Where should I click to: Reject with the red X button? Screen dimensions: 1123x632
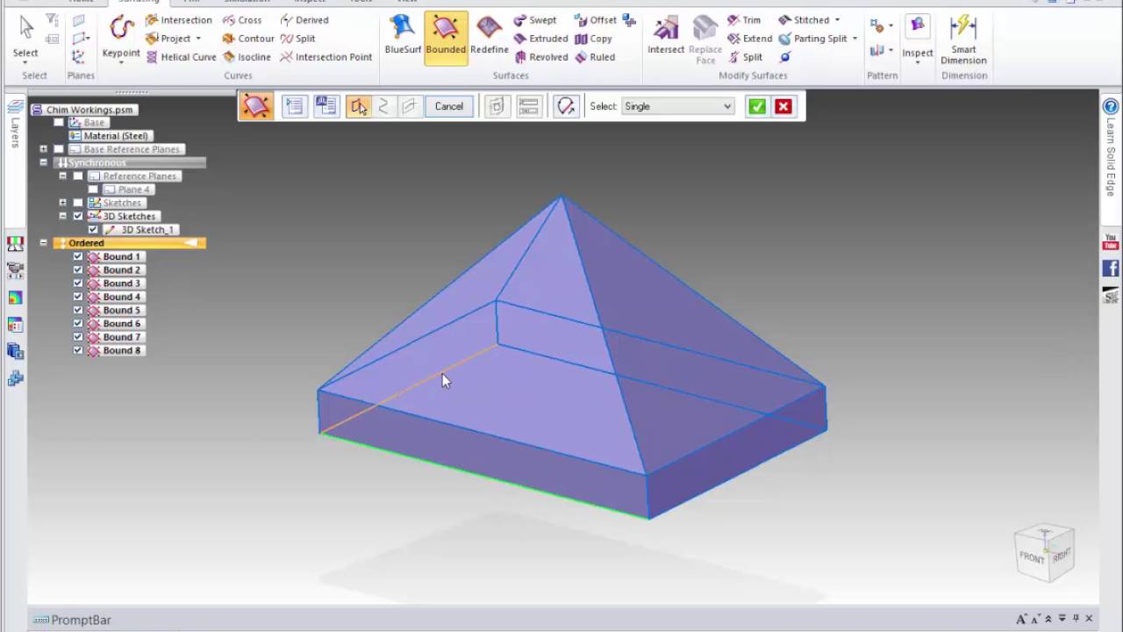click(x=783, y=107)
